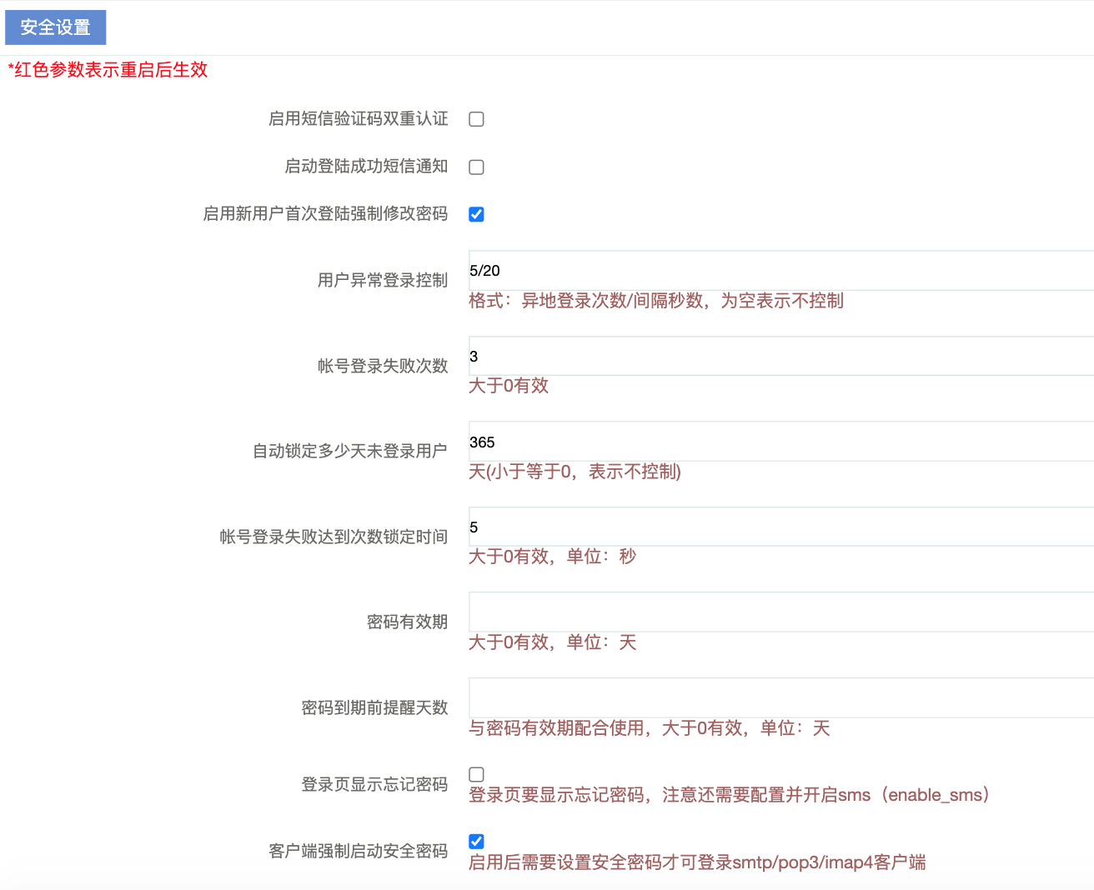This screenshot has width=1094, height=890.
Task: Click the 帐号登录失败次数 input containing 3
Action: tap(780, 357)
